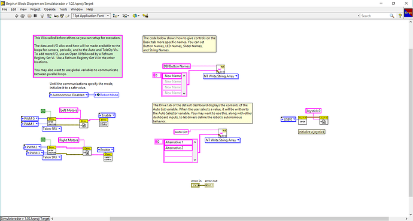Open the Talon SRX dropdown under Right Motors
Viewport: 413px width, 221px height.
(51, 157)
